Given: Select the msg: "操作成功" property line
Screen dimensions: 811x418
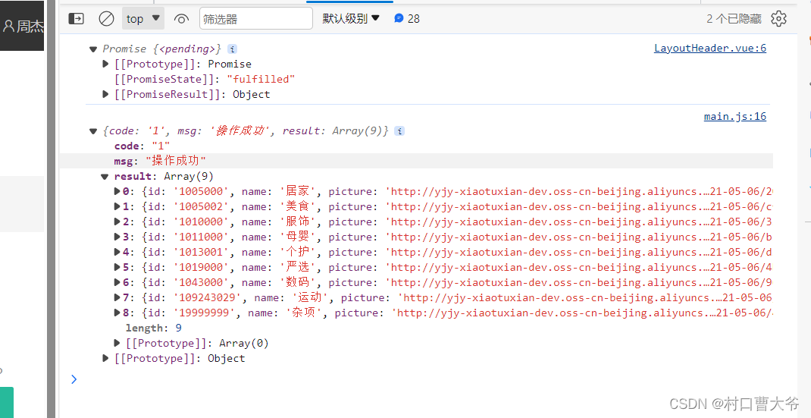Looking at the screenshot, I should (161, 161).
